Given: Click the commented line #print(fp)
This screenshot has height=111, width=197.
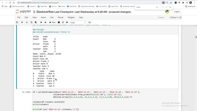Looking at the screenshot, I should coord(38,30).
